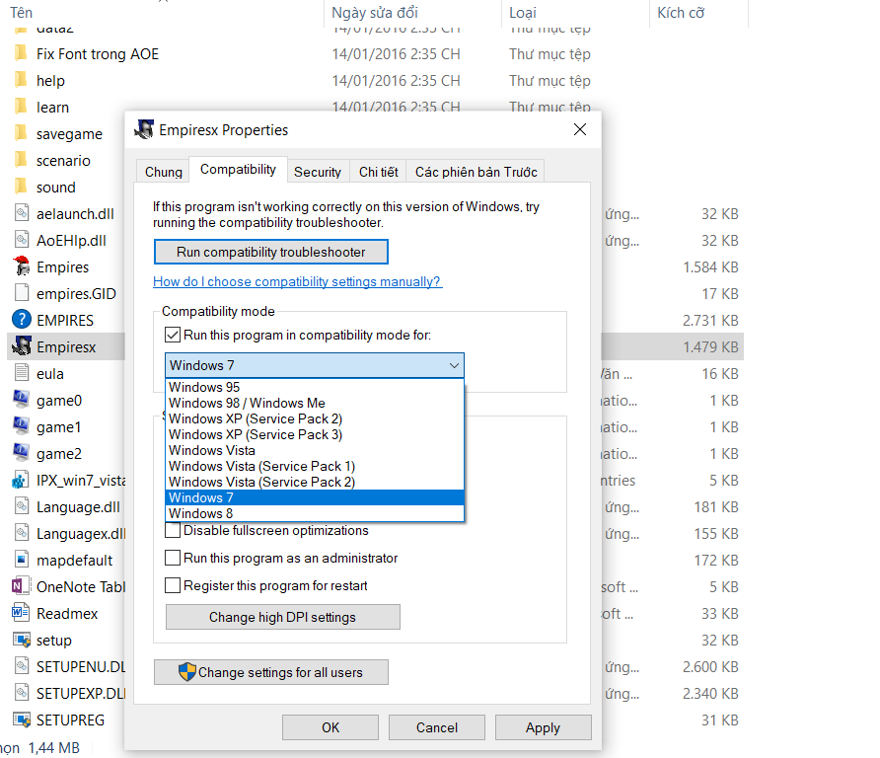Select the Empiresx application icon in list
Image resolution: width=880 pixels, height=758 pixels.
[21, 346]
